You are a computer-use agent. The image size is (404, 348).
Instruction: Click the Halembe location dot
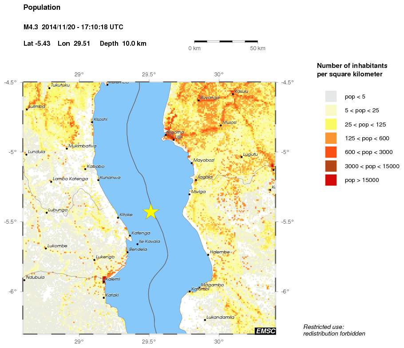click(x=208, y=255)
